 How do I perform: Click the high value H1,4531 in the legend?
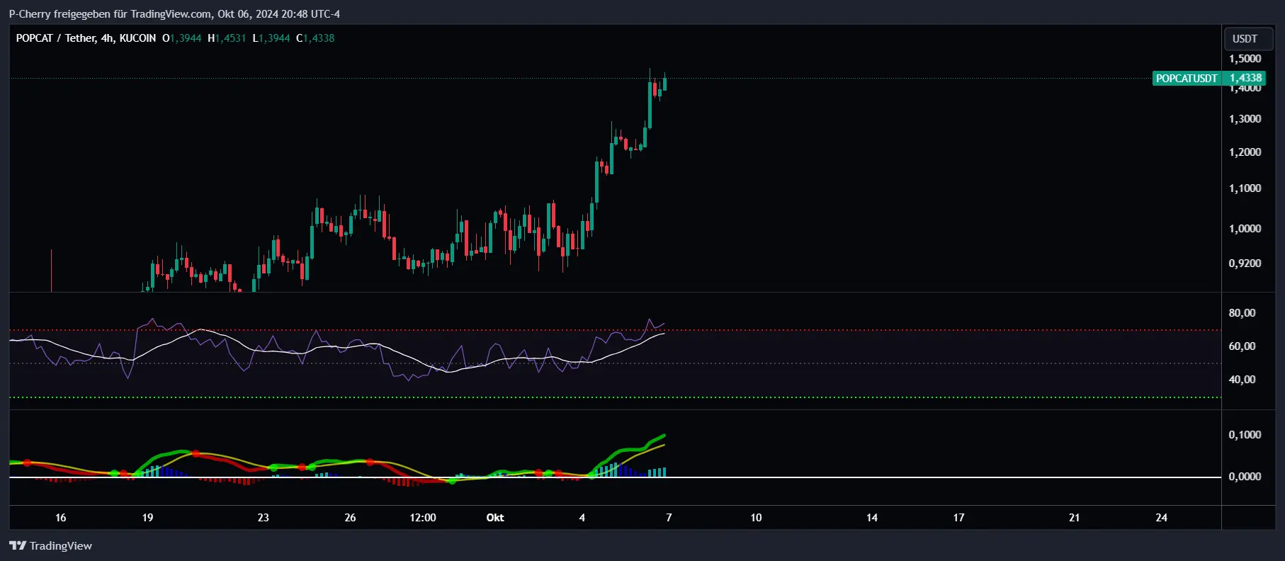(227, 38)
